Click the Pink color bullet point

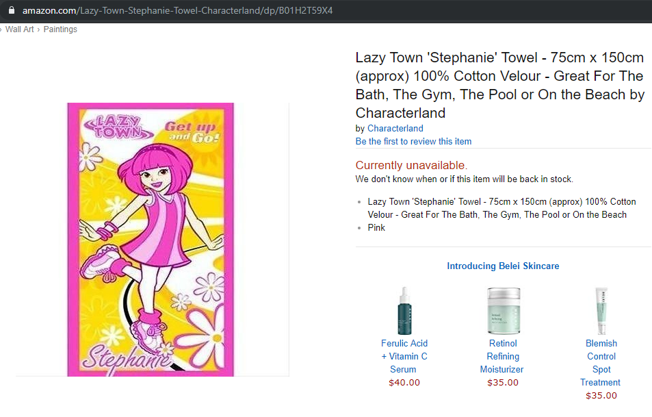(376, 227)
